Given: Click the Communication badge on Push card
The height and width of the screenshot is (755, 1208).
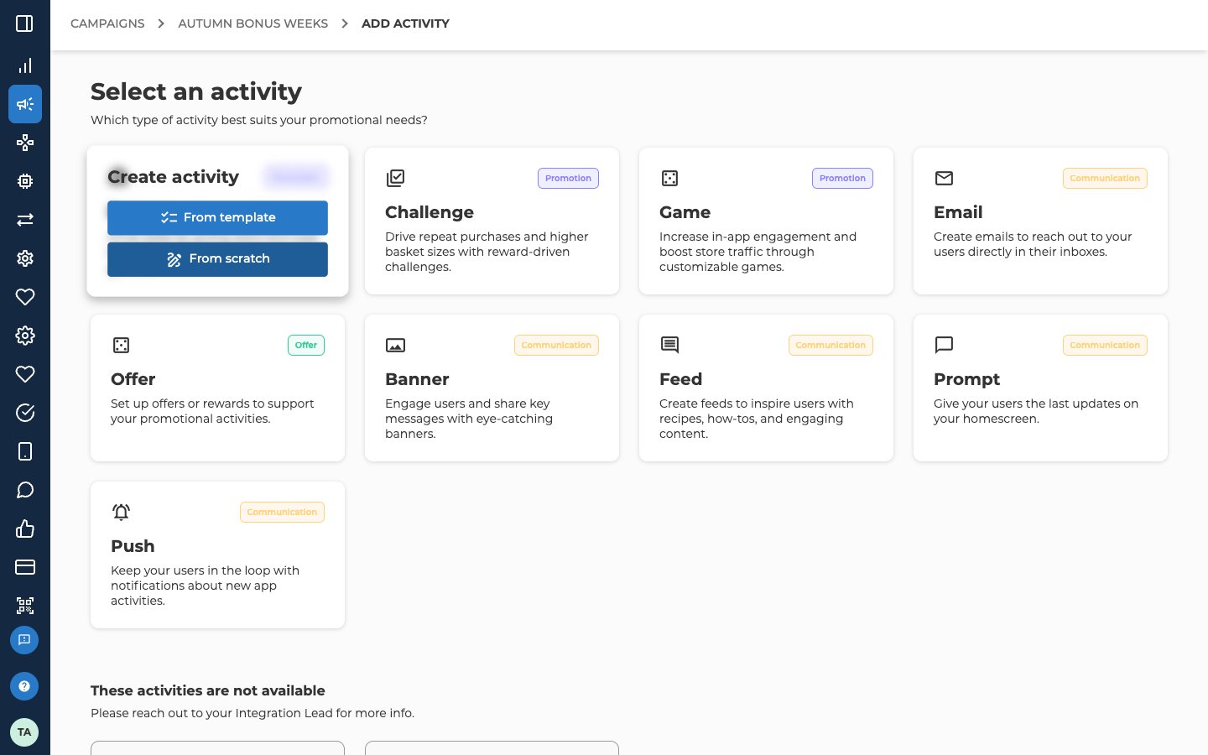Looking at the screenshot, I should [x=282, y=512].
